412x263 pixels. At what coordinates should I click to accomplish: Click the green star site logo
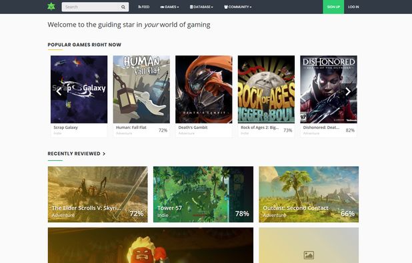pyautogui.click(x=51, y=7)
